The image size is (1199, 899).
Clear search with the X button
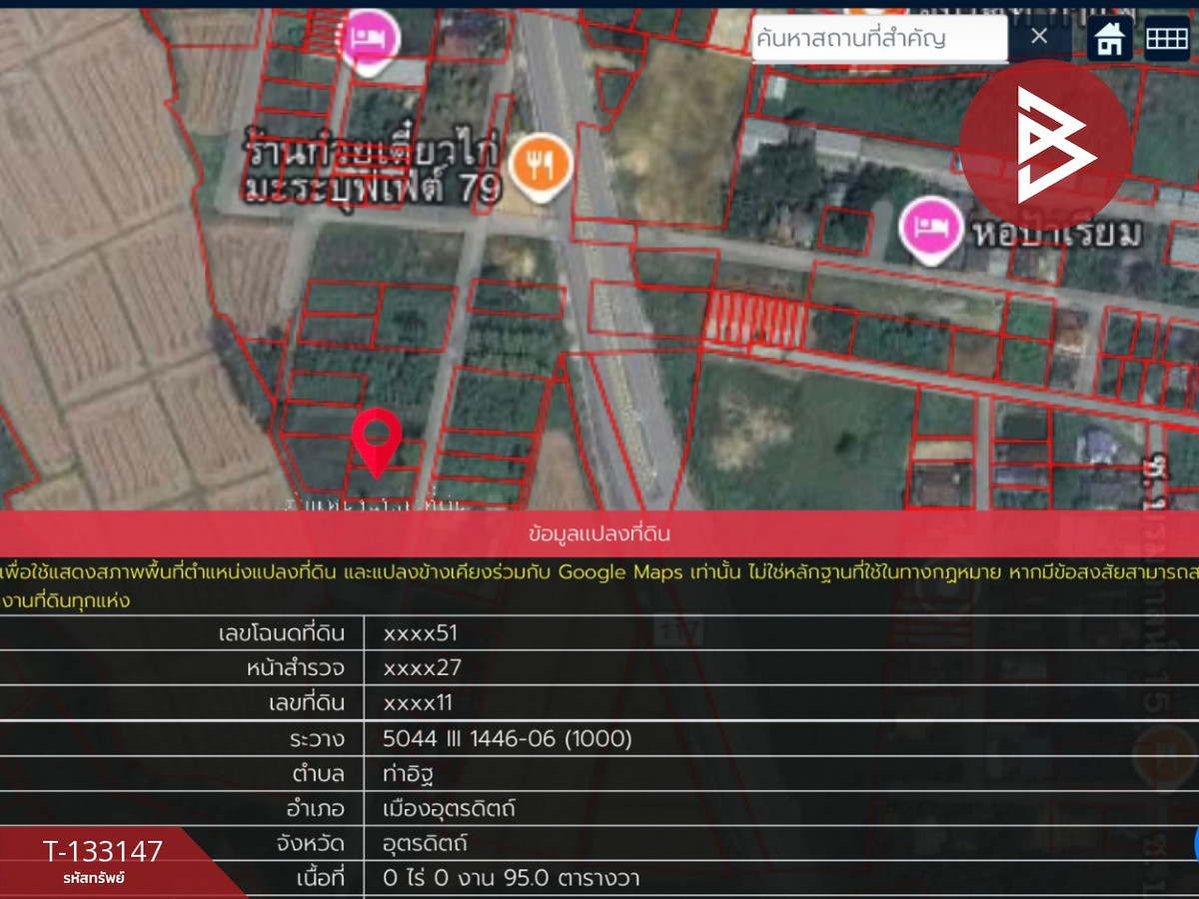point(1039,37)
